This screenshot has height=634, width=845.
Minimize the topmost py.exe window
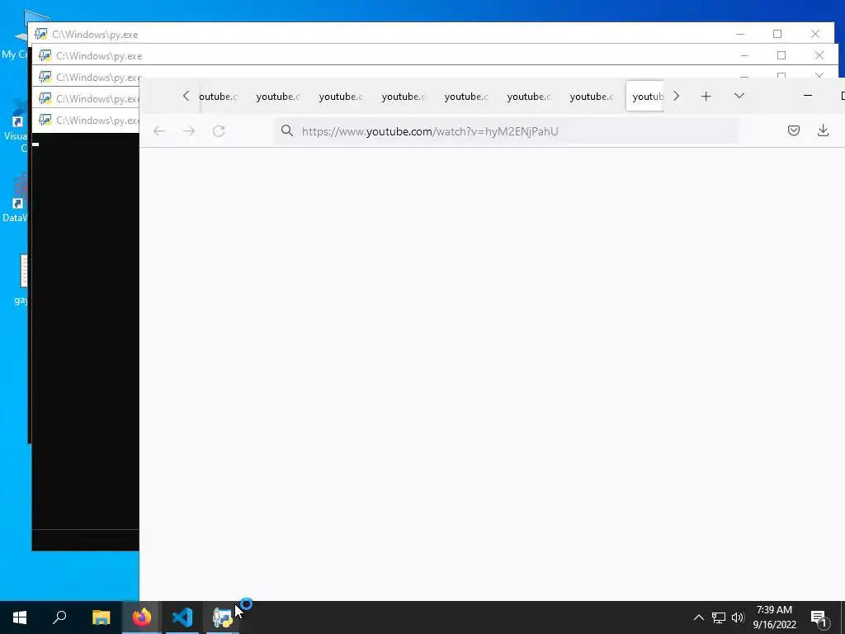(x=740, y=34)
